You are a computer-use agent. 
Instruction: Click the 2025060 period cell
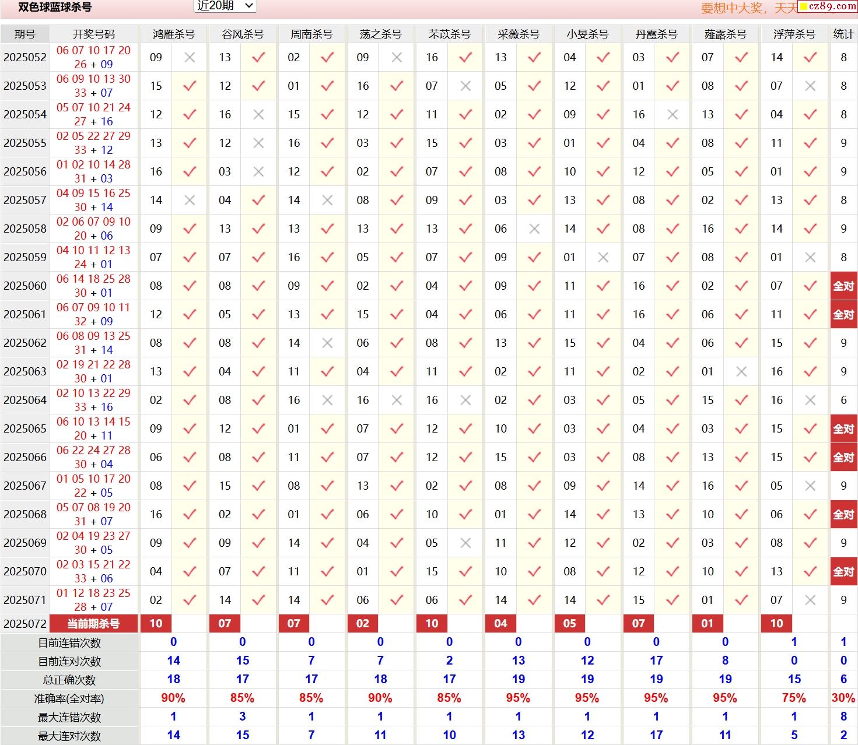point(24,286)
